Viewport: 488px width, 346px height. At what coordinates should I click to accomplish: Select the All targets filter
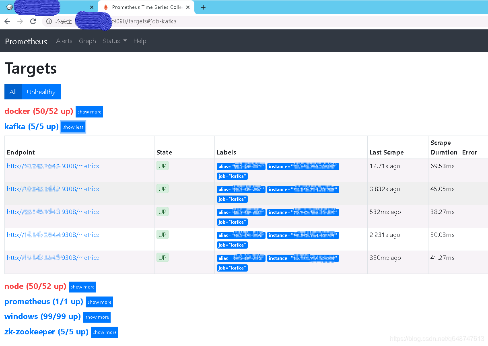[x=13, y=92]
